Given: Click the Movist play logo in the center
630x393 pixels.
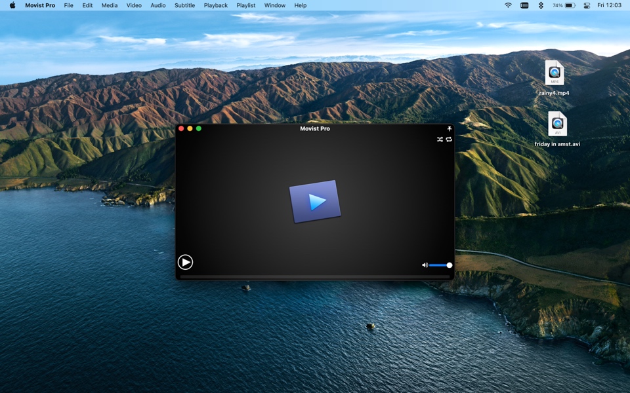Looking at the screenshot, I should pyautogui.click(x=315, y=200).
